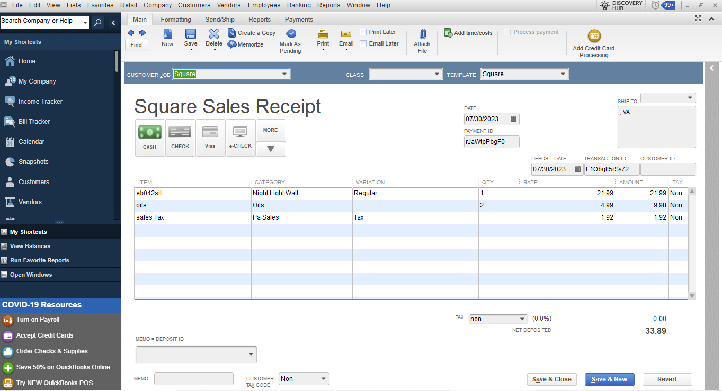Click the Mark As Pending icon
Viewport: 722px width, 391px height.
pos(290,34)
